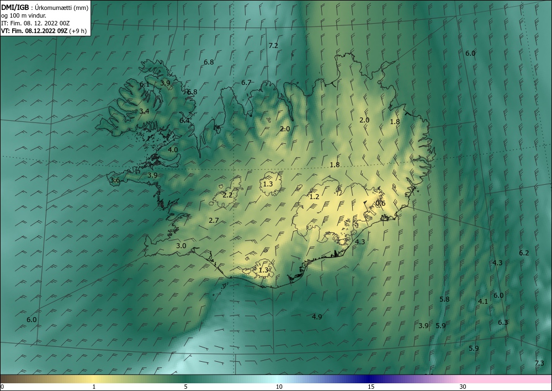Click the '1' label on the color scale
Viewport: 552px width, 391px height.
[94, 387]
